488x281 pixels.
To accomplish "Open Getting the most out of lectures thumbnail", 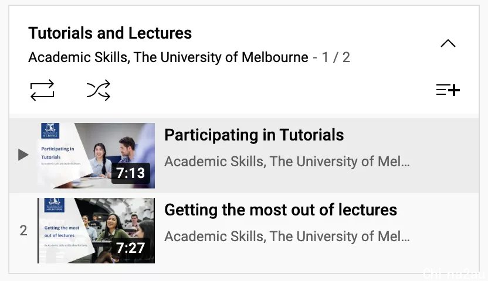I will pyautogui.click(x=96, y=231).
